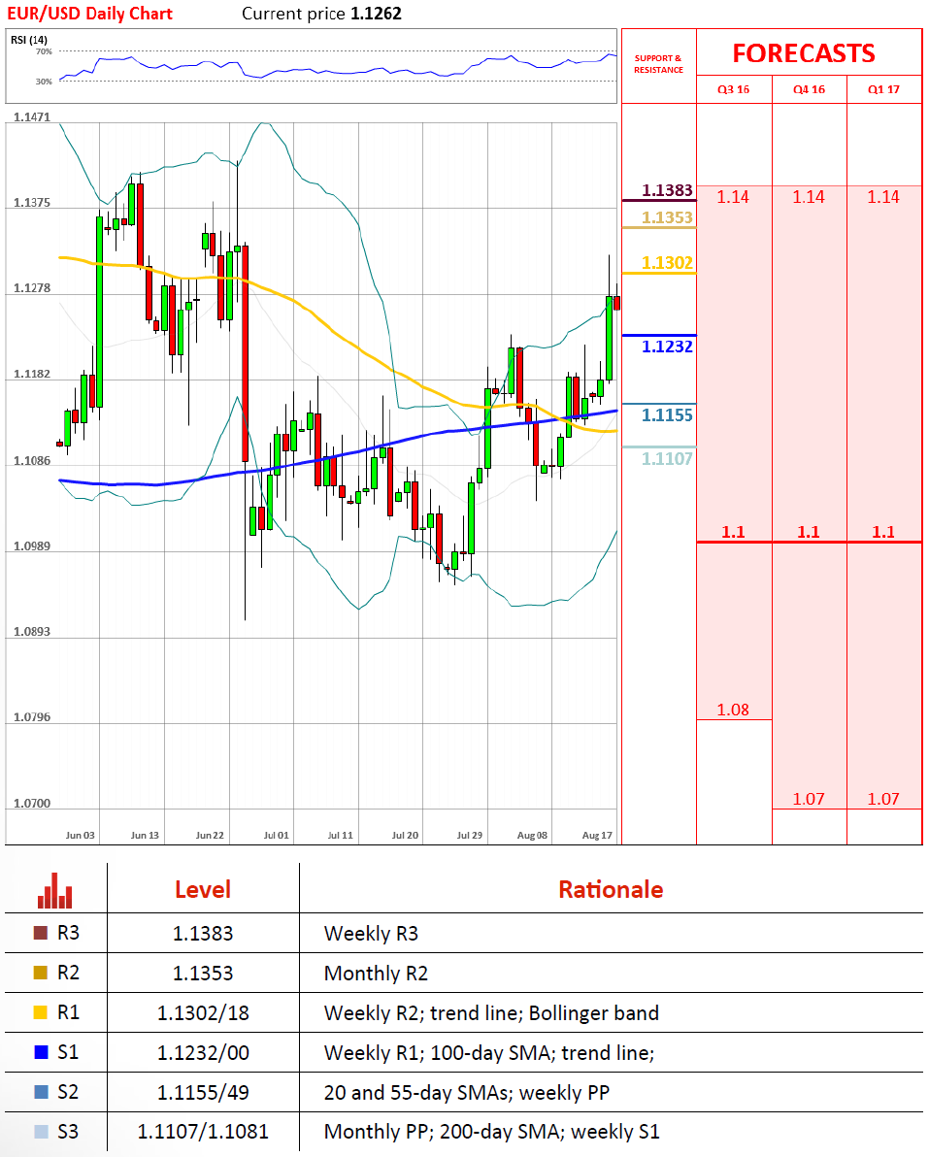Click the S1 blue color swatch
Image resolution: width=929 pixels, height=1157 pixels.
(41, 1052)
